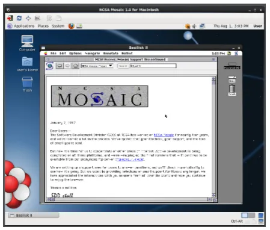The height and width of the screenshot is (230, 270).
Task: Click vertical scrollbar up arrow in Mosaic
Action: 213,79
